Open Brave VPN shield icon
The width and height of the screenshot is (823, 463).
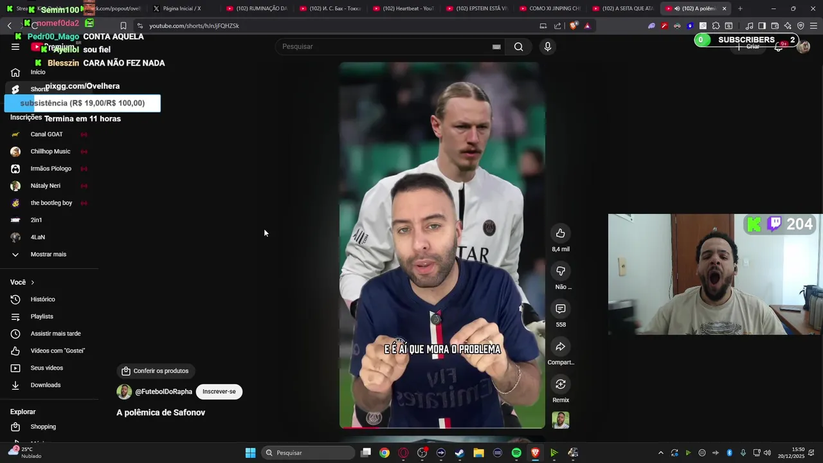[800, 26]
